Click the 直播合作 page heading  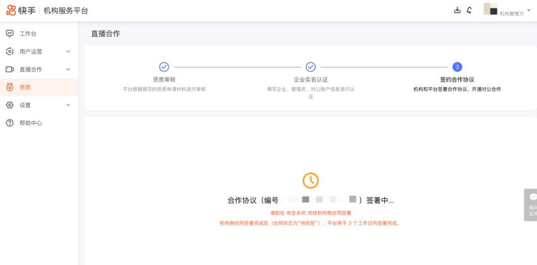pos(105,33)
